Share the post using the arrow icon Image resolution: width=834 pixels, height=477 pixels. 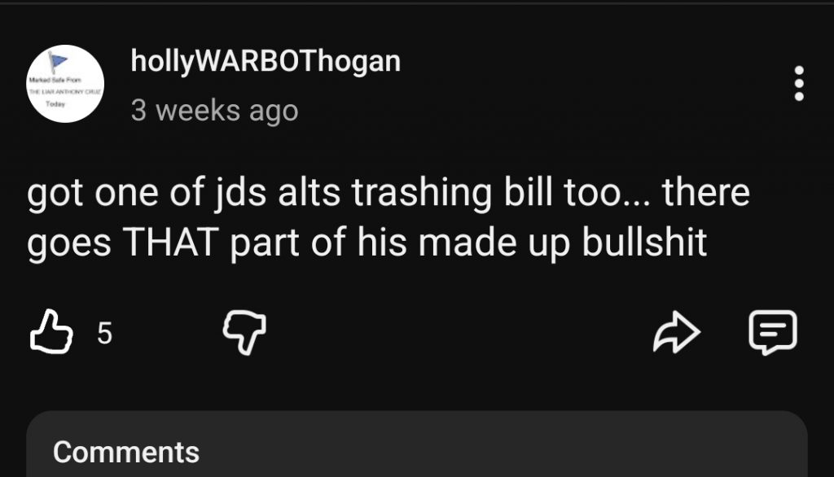pyautogui.click(x=677, y=332)
